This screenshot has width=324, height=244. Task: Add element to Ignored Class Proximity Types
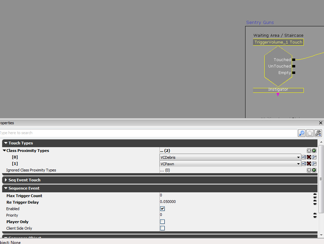tap(314, 170)
